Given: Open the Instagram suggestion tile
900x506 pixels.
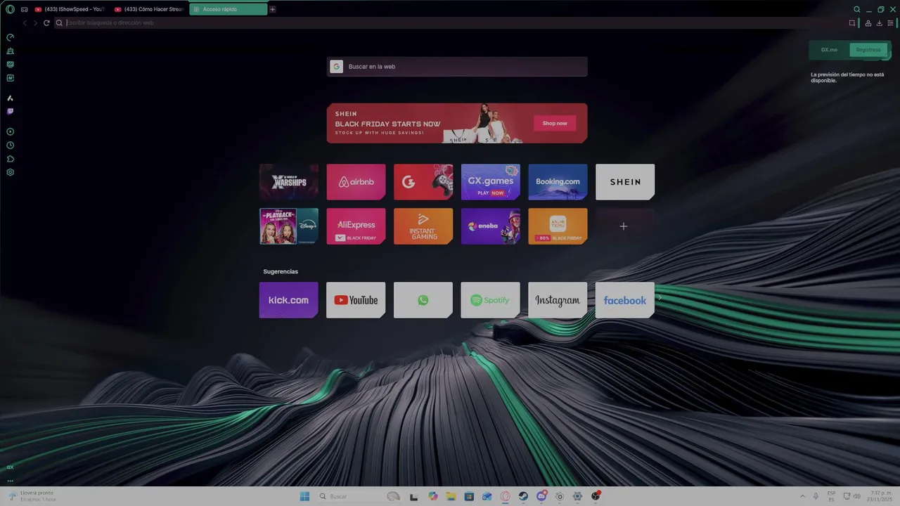Looking at the screenshot, I should click(558, 300).
